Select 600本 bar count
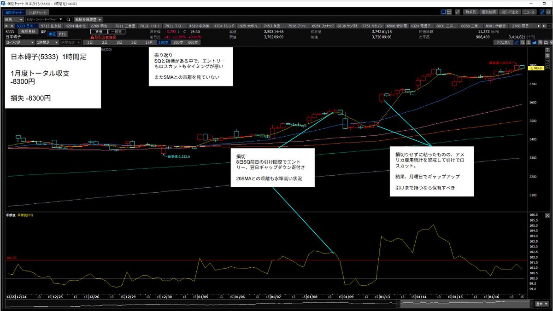 pos(193,42)
